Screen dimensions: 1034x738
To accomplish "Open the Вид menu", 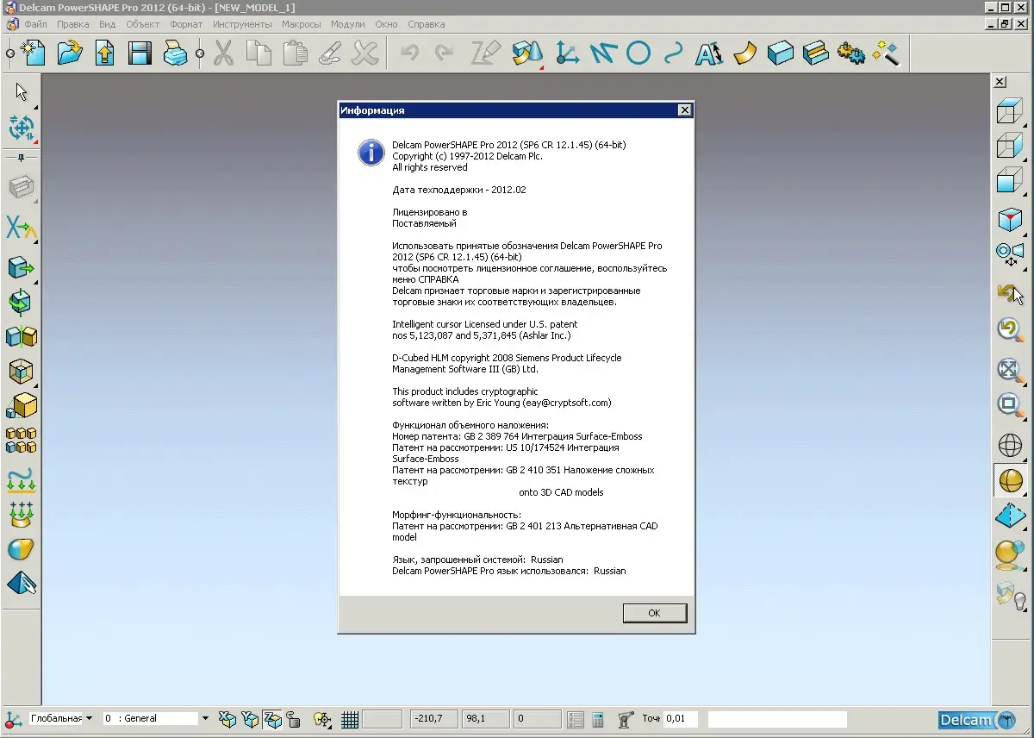I will tap(108, 24).
